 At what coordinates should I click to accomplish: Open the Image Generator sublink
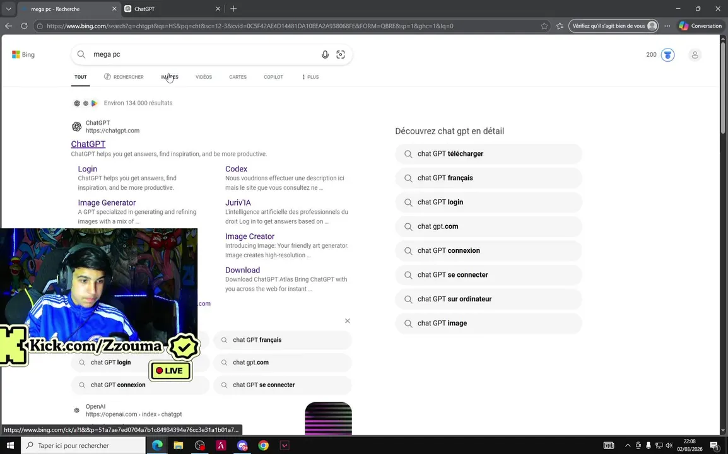pyautogui.click(x=107, y=203)
